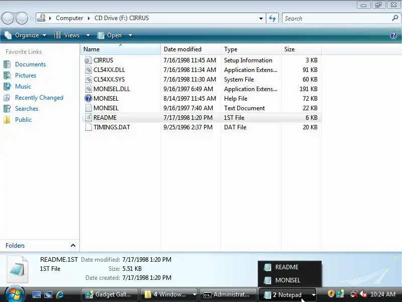Click the Searches sidebar icon
The image size is (402, 302).
coord(7,109)
